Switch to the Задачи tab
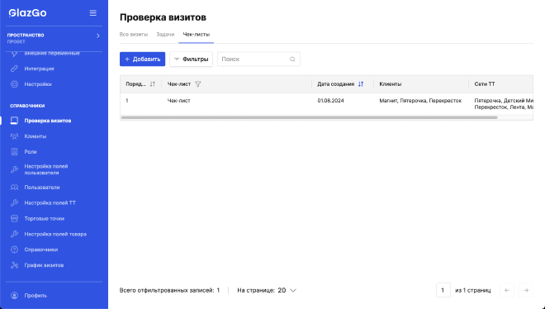The image size is (545, 309). (x=165, y=35)
